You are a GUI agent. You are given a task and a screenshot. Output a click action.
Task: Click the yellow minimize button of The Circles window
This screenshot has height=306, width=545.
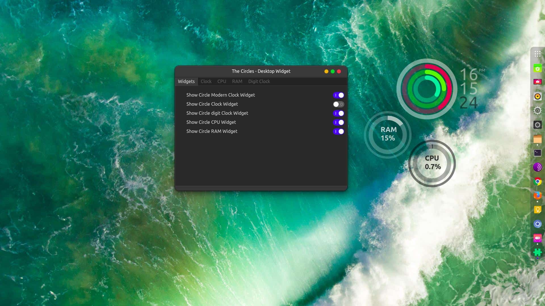click(x=326, y=71)
